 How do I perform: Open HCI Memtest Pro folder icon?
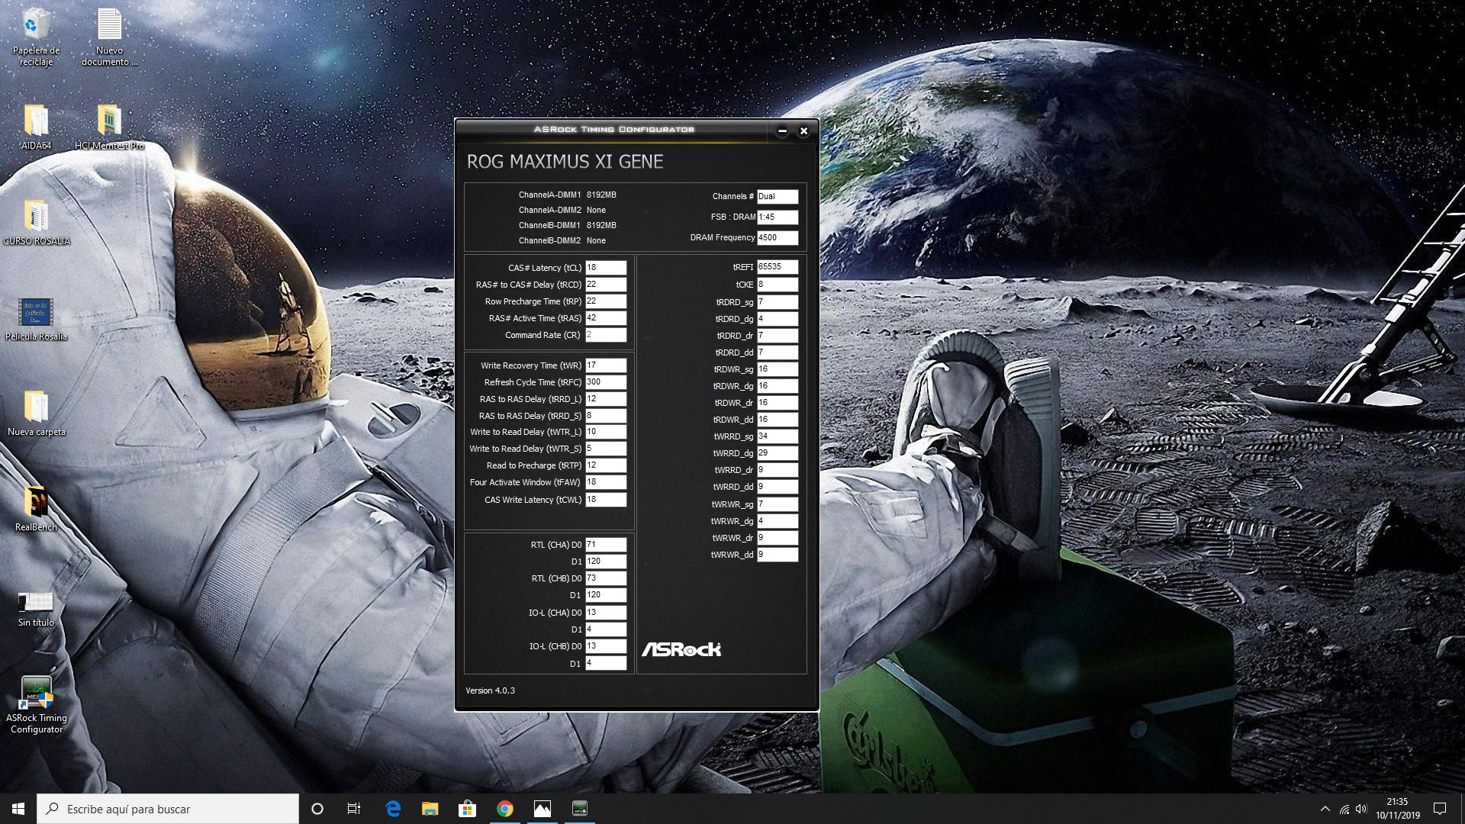point(109,122)
